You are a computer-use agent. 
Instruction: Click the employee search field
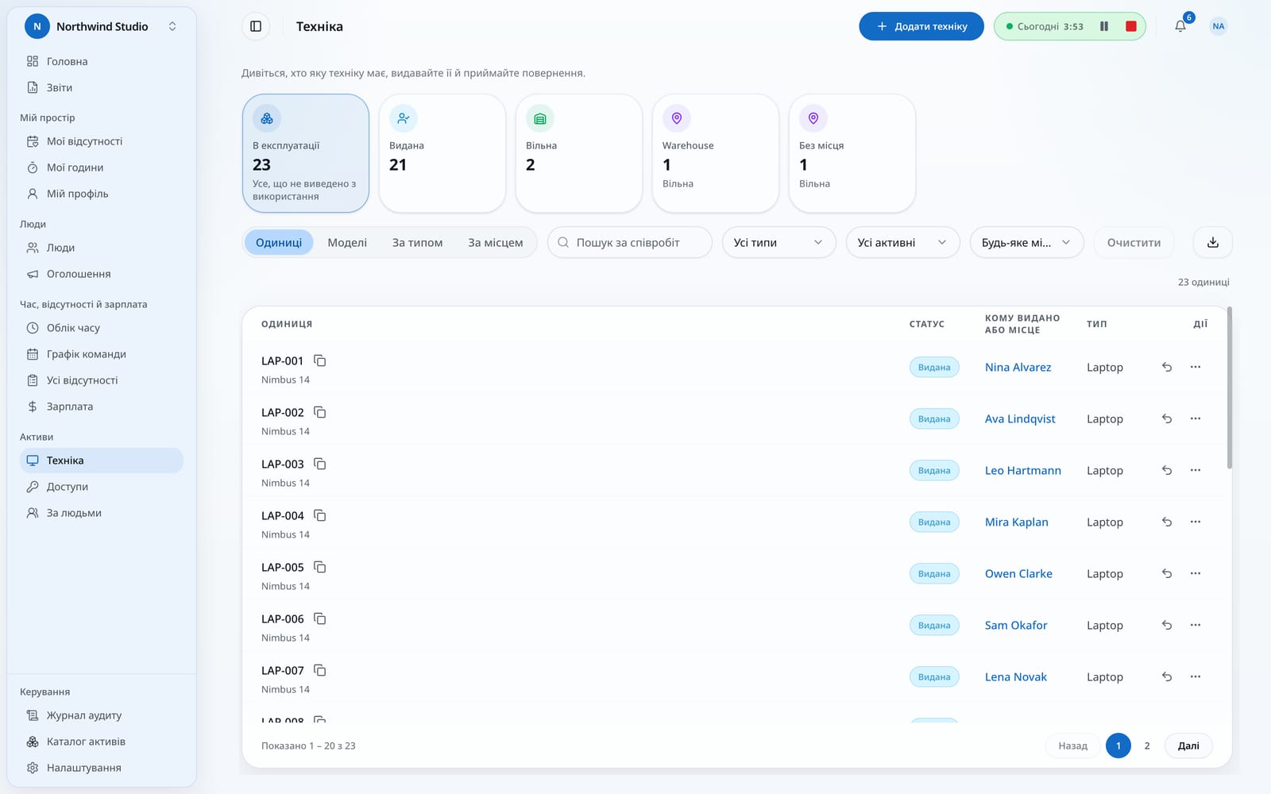coord(630,242)
